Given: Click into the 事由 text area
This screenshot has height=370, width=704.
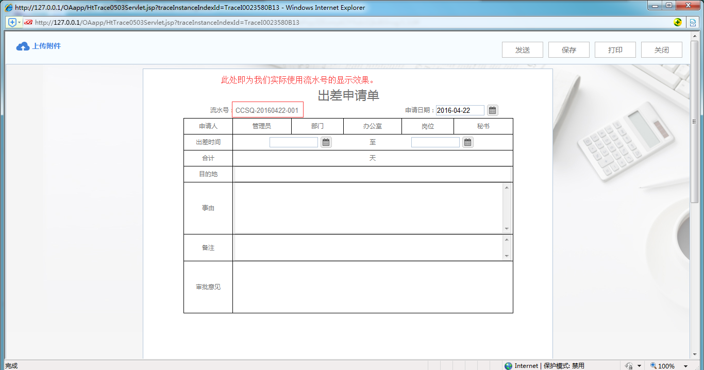Looking at the screenshot, I should 368,208.
